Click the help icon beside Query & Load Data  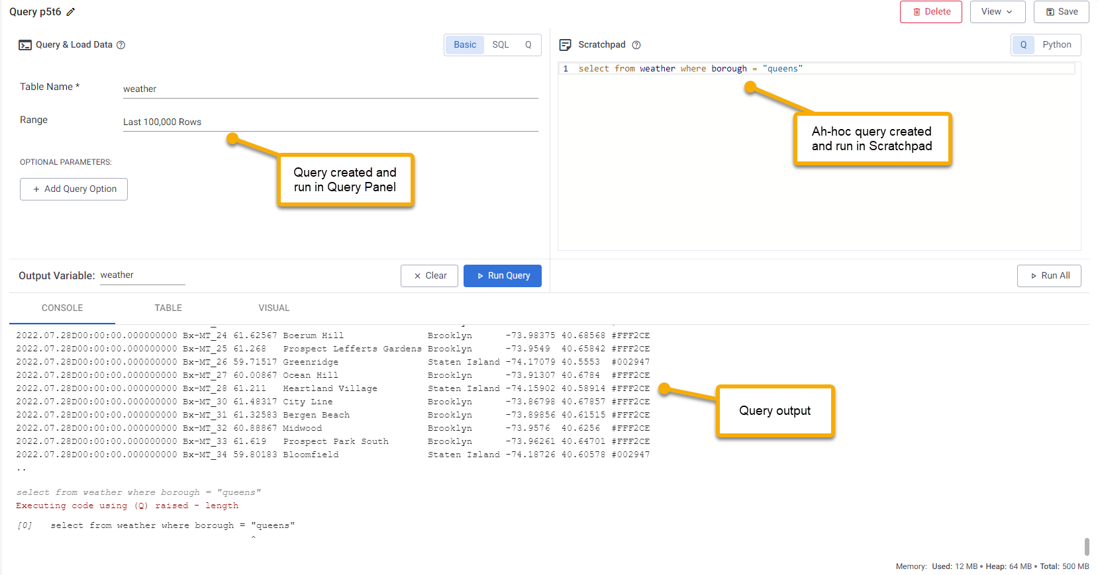121,45
